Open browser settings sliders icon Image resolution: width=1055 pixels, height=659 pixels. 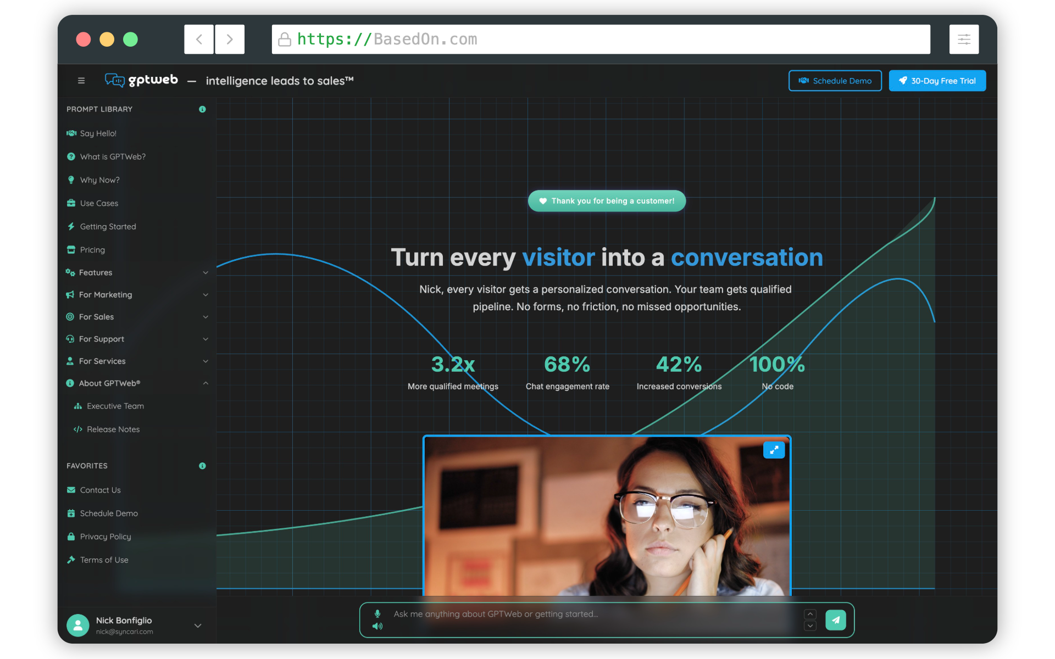(x=964, y=40)
